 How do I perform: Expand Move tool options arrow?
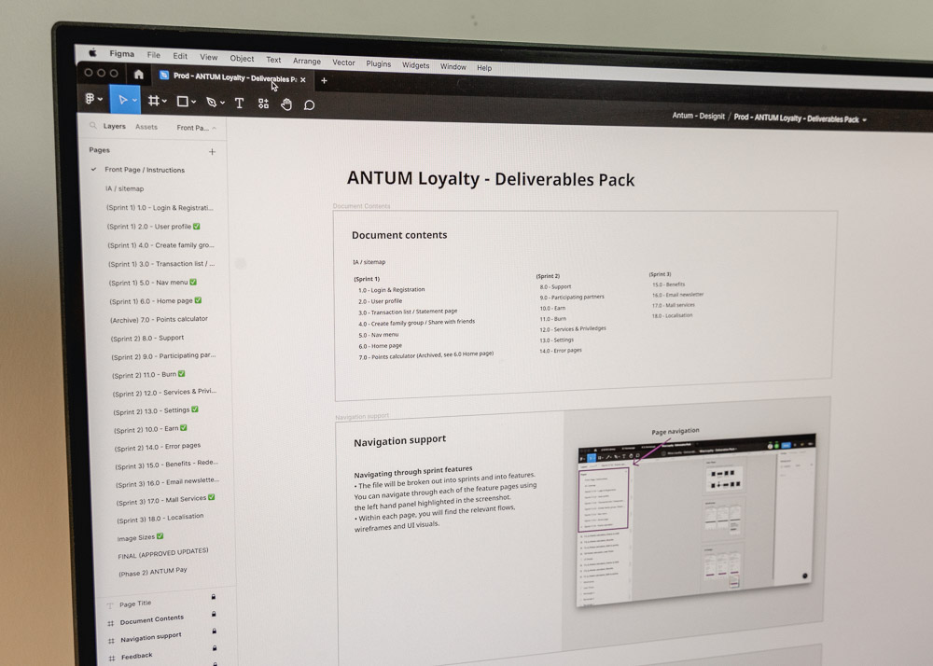(135, 101)
